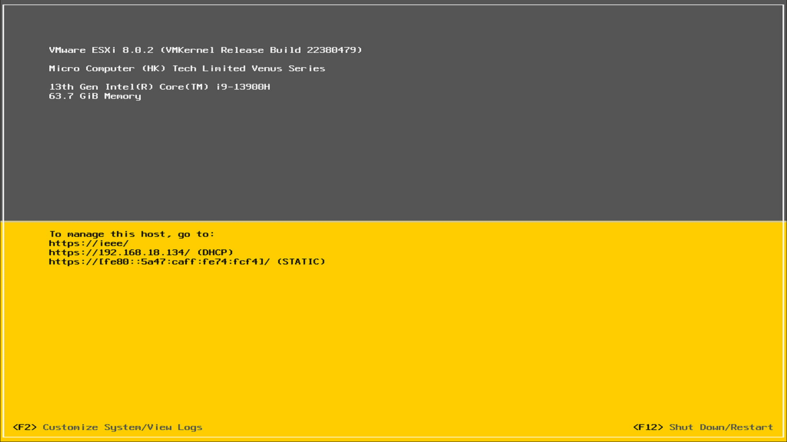Click the 'Customize System/View Logs' text

123,427
